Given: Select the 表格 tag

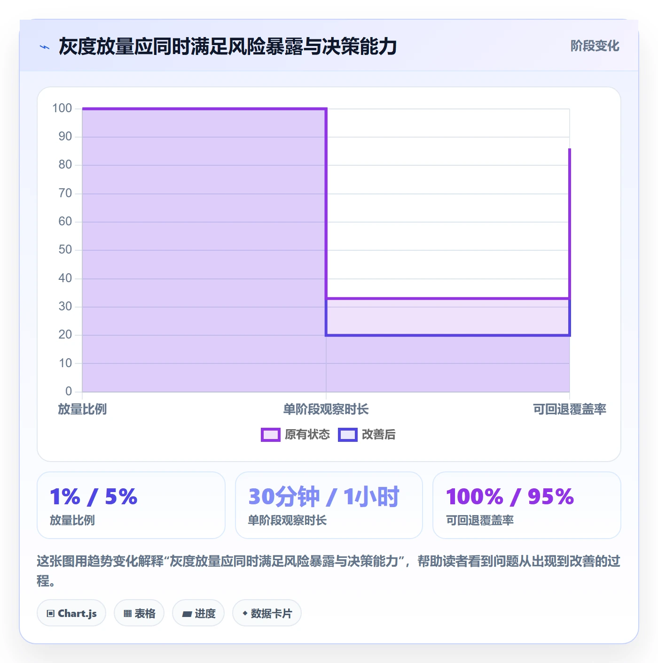Looking at the screenshot, I should 139,613.
